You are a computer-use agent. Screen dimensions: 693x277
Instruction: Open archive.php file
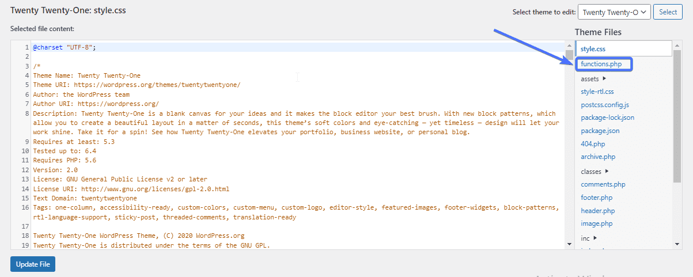(x=598, y=157)
